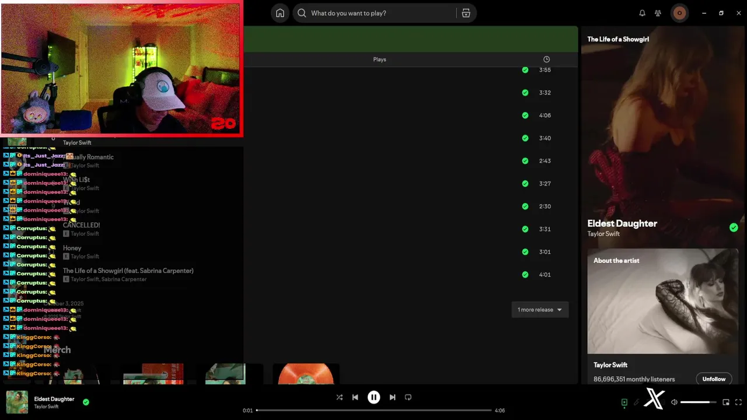Toggle saved checkmark on the 2:30 track

pos(525,206)
